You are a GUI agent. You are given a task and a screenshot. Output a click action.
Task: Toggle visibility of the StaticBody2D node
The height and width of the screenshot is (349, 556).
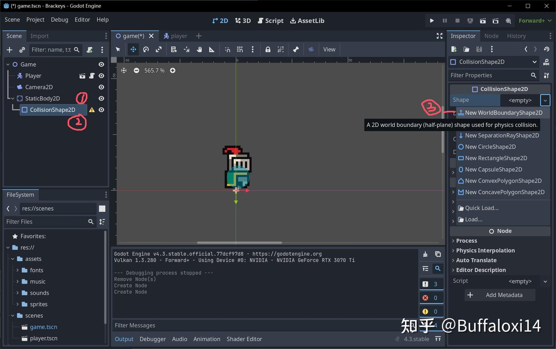coord(101,98)
